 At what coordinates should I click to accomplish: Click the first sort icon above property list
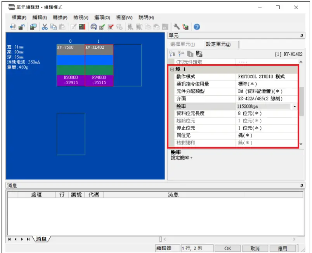172,54
